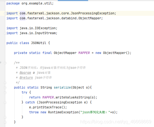Click the @param Javadoc tag
The image size is (154, 127).
[x=25, y=73]
